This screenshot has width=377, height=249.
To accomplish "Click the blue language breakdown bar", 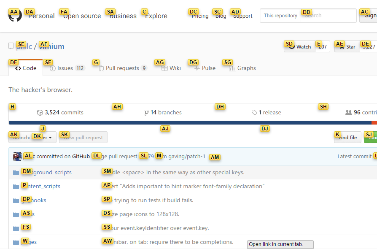I will (190, 123).
